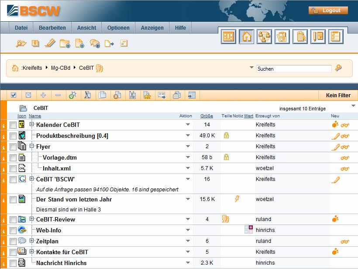Tick the checkbox for Kalender CeBIT
Viewport: 358px width, 269px height.
(x=13, y=125)
